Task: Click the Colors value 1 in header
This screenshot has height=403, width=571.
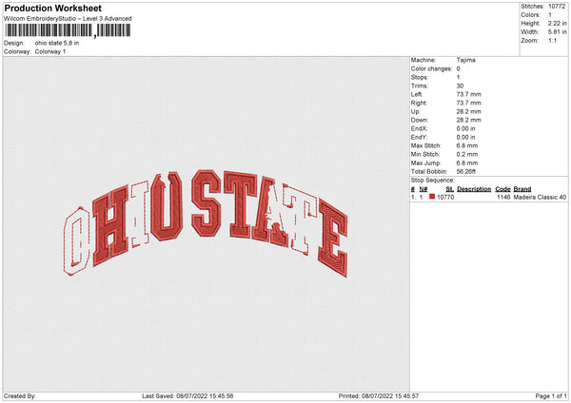Action: click(x=550, y=15)
